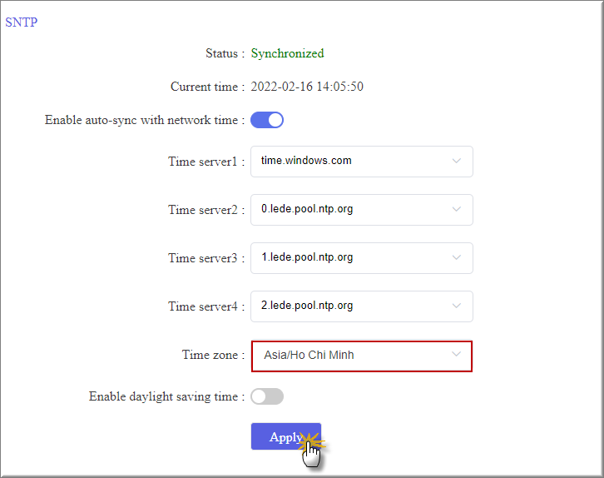Click the 0.lede.pool.ntp.org server text

tap(307, 209)
